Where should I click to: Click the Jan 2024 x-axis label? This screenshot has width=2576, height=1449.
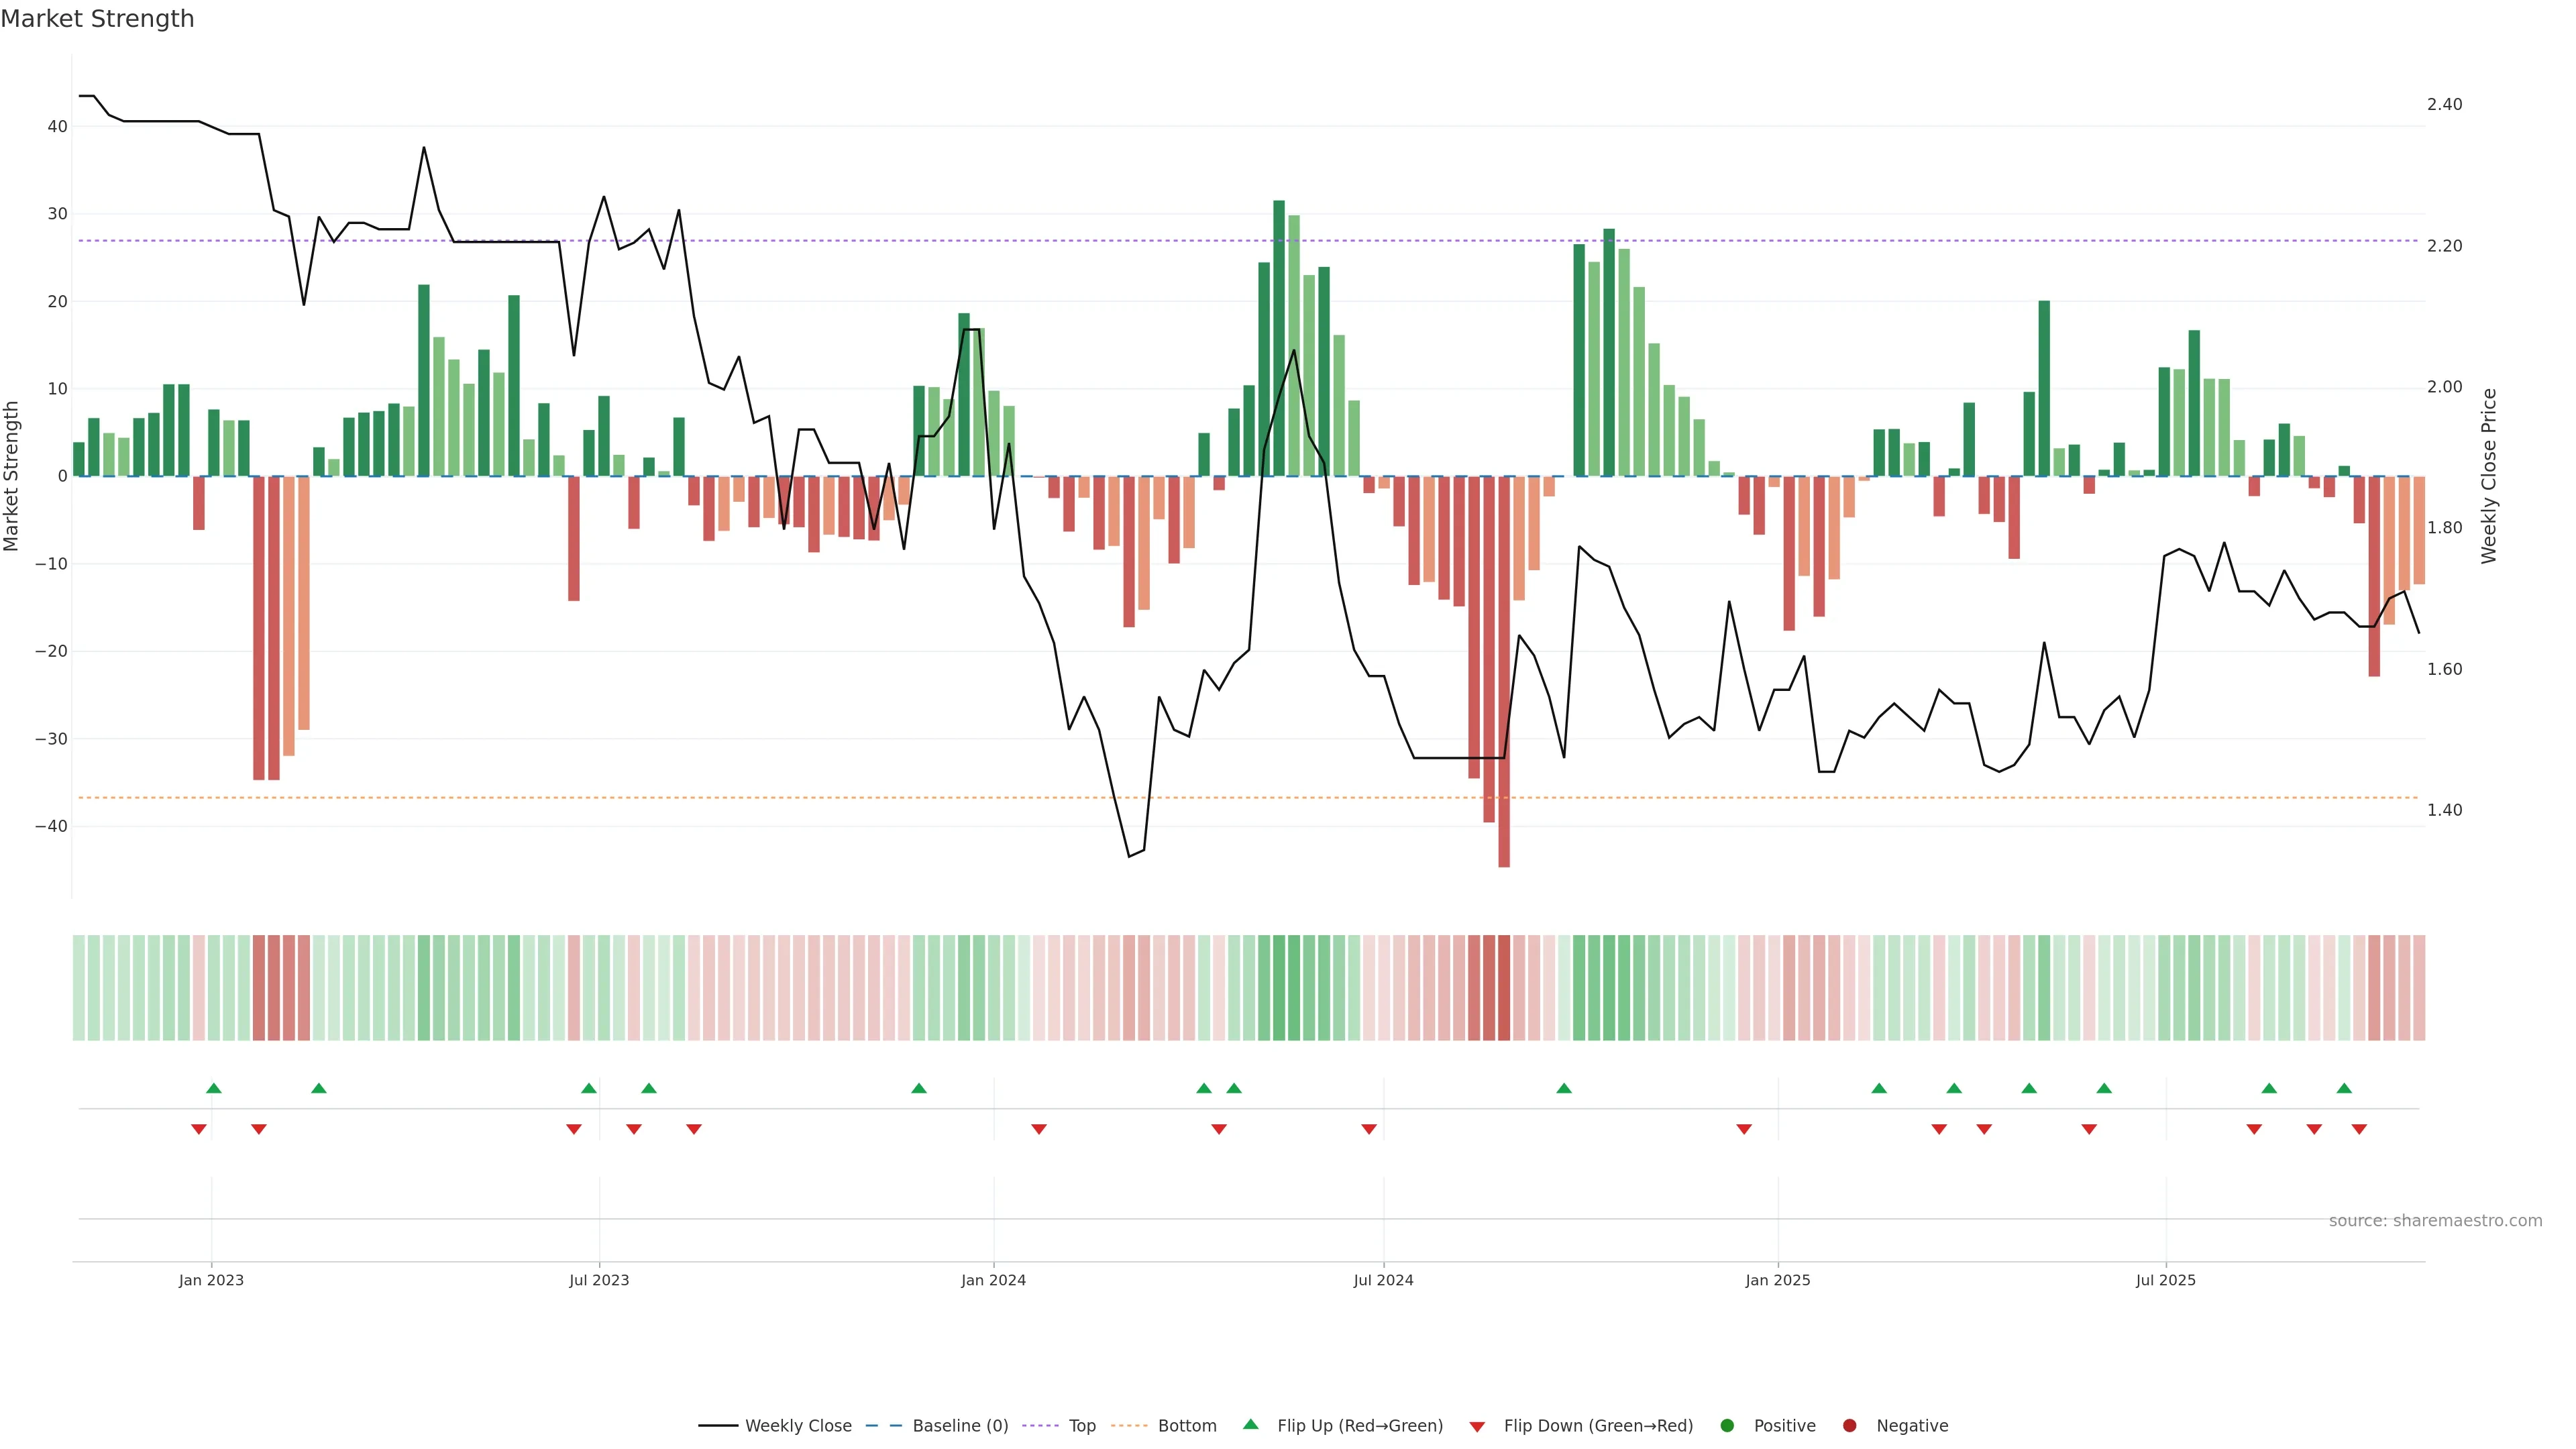[993, 1280]
